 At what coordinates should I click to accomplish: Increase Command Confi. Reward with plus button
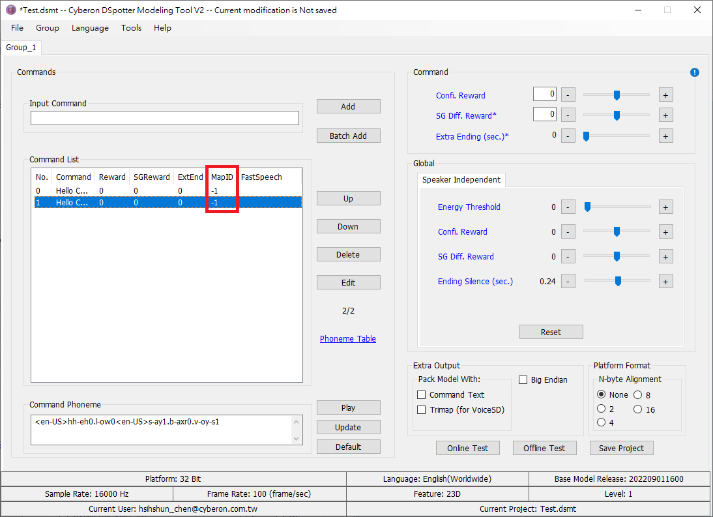tap(665, 95)
